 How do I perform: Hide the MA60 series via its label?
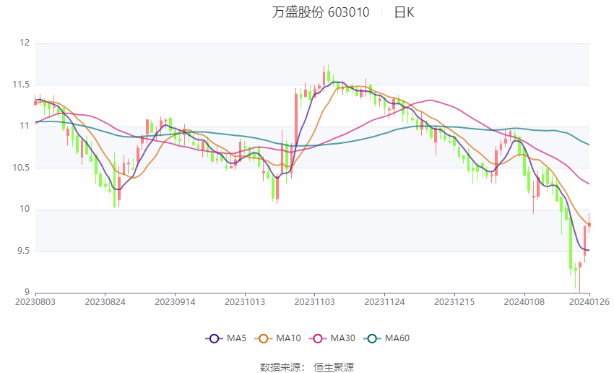(397, 338)
